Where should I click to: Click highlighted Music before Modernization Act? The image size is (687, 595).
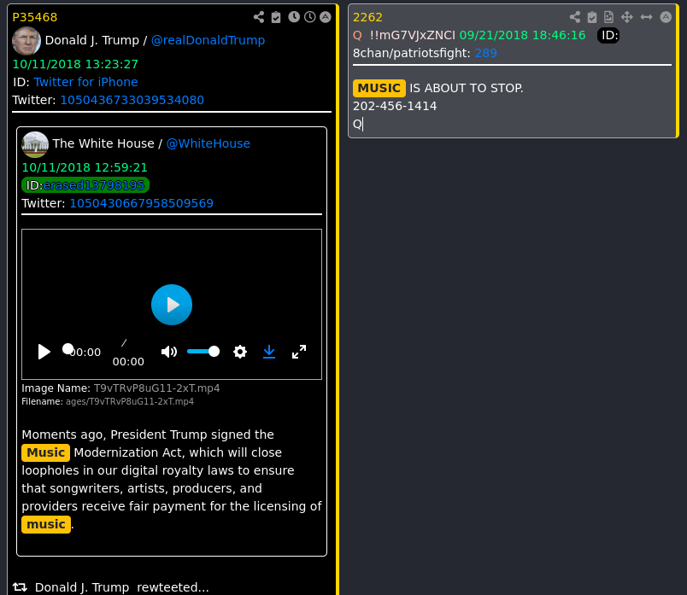click(45, 452)
